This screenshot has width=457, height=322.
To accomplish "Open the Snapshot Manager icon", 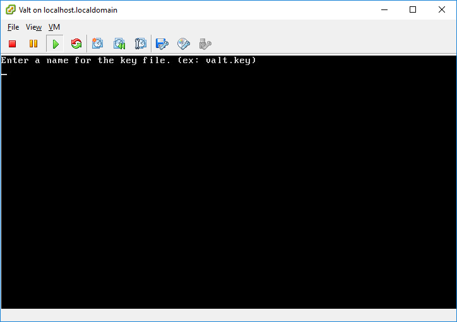I will 141,44.
